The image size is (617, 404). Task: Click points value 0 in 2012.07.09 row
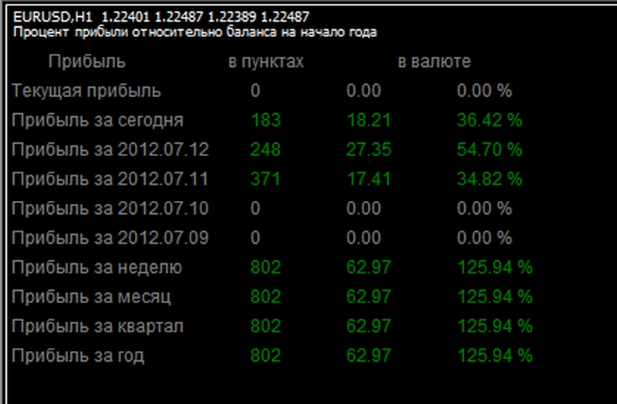255,238
